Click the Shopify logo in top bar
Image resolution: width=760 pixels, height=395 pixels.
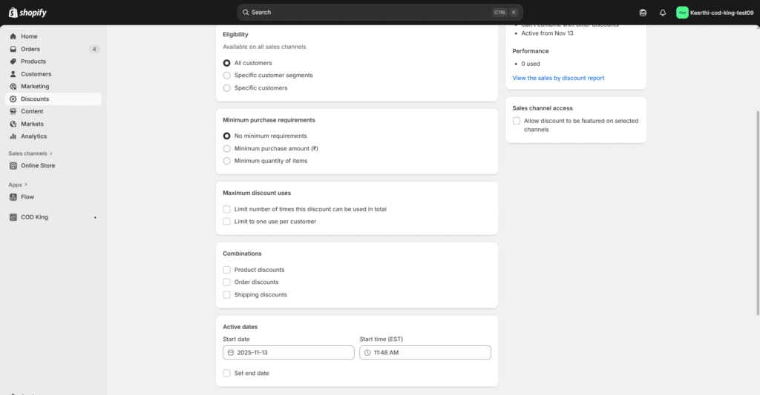point(29,12)
